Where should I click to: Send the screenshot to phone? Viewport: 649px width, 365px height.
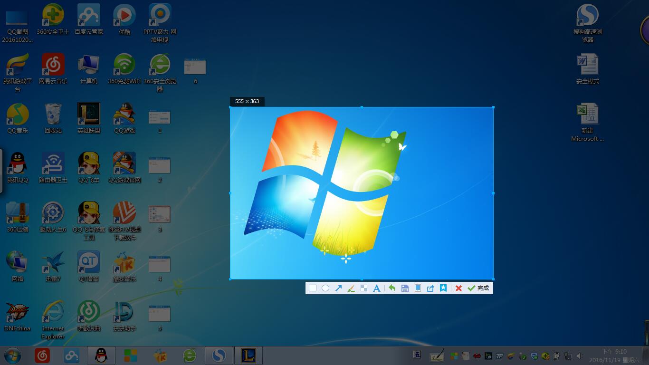(418, 288)
